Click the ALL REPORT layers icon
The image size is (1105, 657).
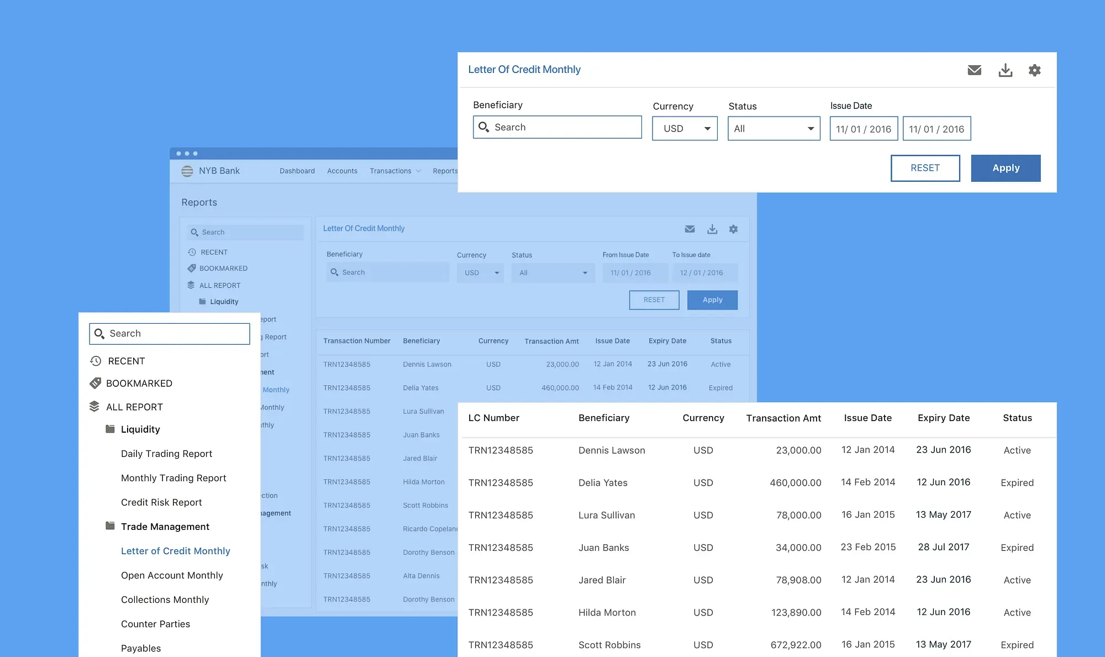pos(94,407)
